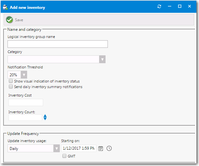199x166 pixels.
Task: Decrease Inventory Count with the down arrow
Action: point(45,119)
